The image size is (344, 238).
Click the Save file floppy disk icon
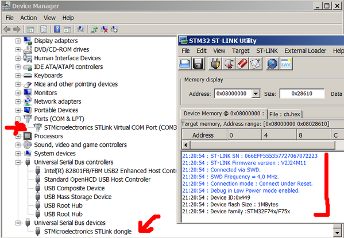coord(198,64)
